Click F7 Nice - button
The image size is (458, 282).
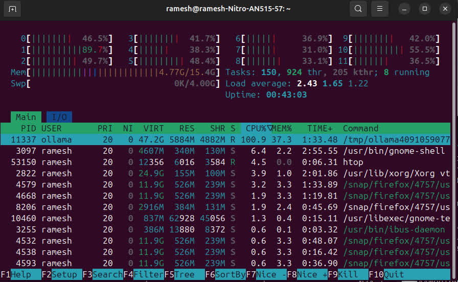(x=266, y=275)
